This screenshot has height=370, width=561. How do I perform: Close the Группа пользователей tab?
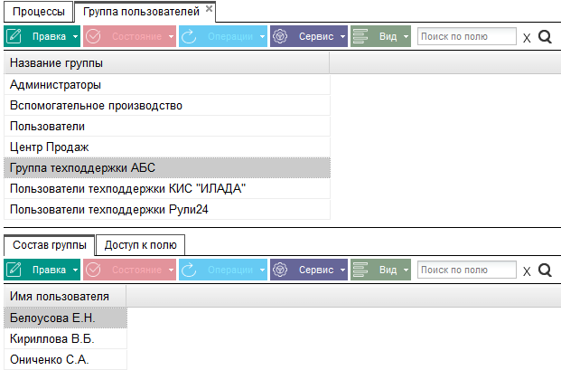click(209, 8)
